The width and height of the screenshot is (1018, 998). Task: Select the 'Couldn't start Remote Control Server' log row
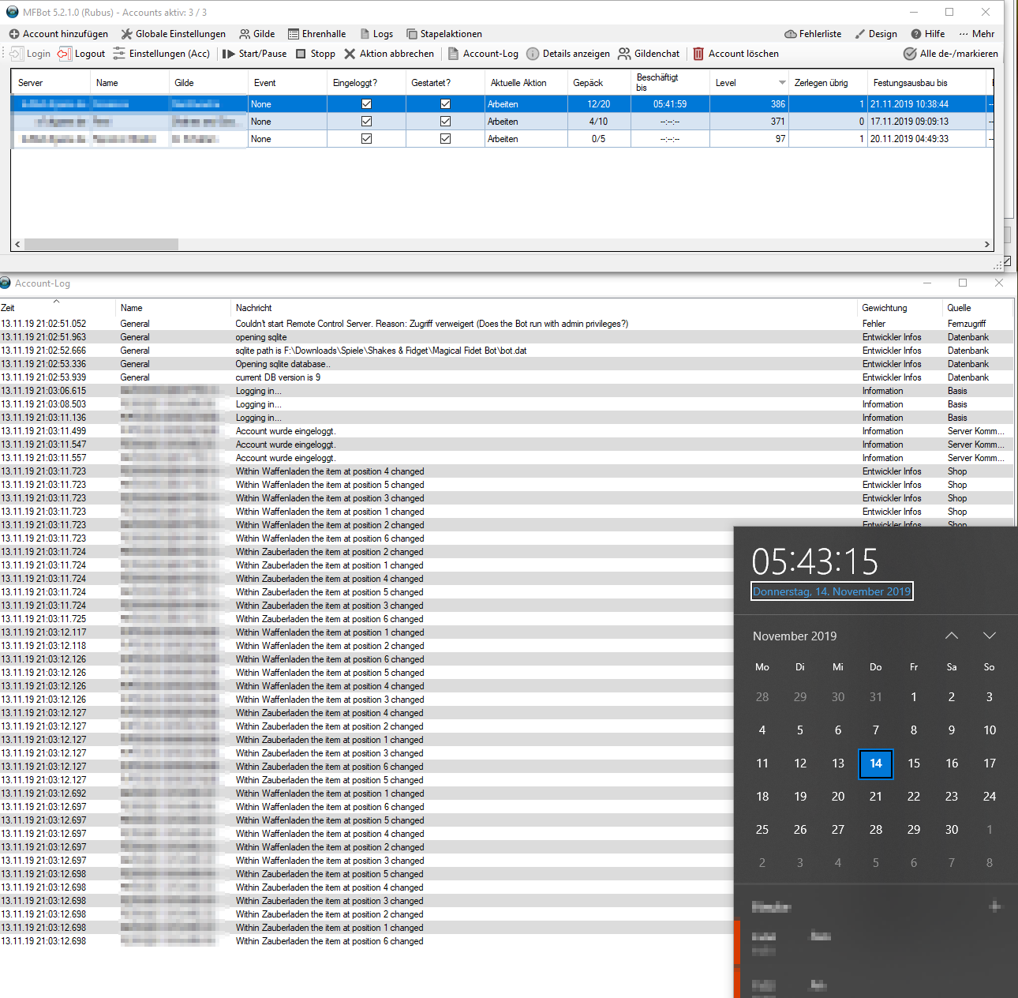tap(507, 324)
